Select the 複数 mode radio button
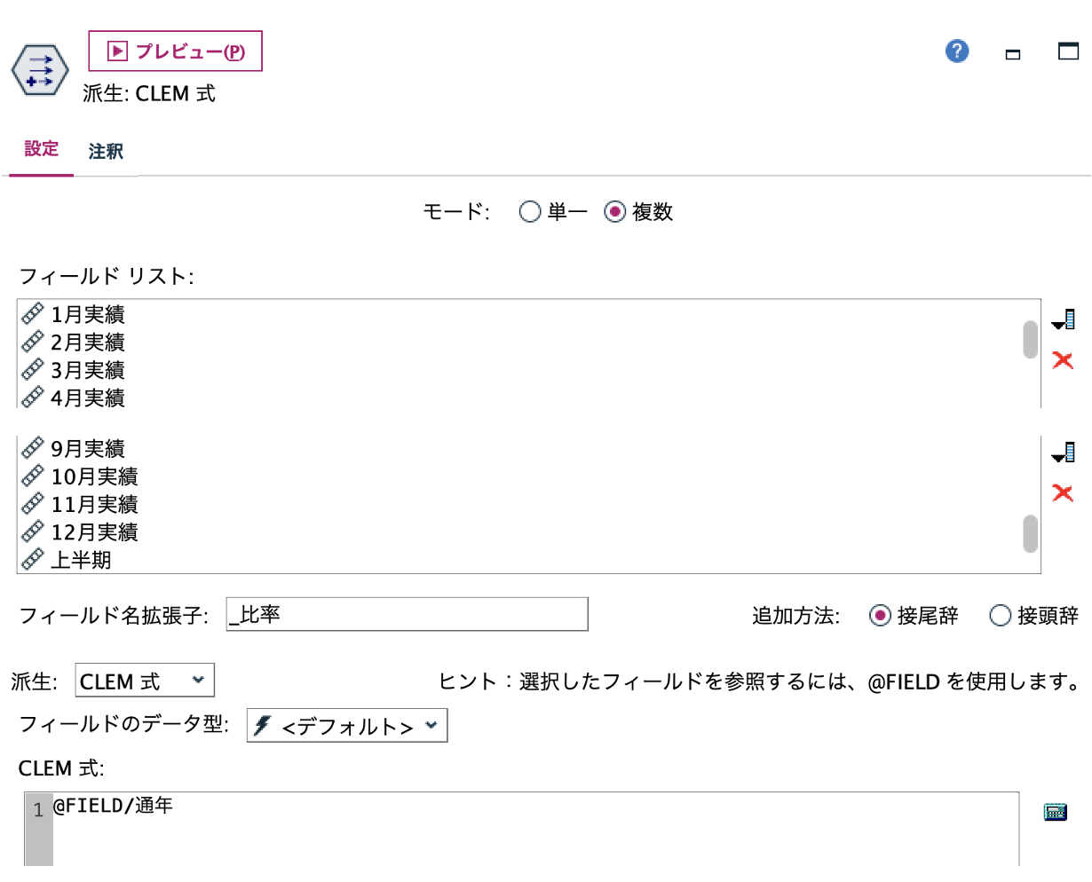 point(614,211)
